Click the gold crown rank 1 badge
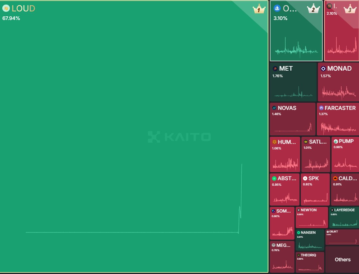 pos(259,9)
